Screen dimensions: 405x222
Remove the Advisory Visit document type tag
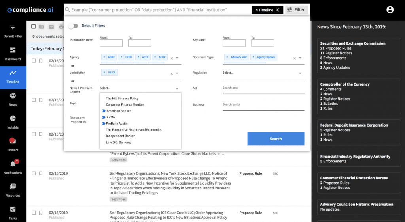(227, 57)
